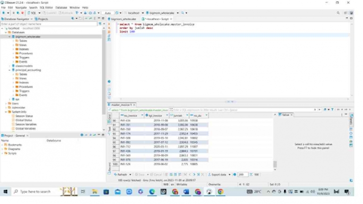Switch to the Projects tab
This screenshot has width=363, height=204.
[41, 19]
